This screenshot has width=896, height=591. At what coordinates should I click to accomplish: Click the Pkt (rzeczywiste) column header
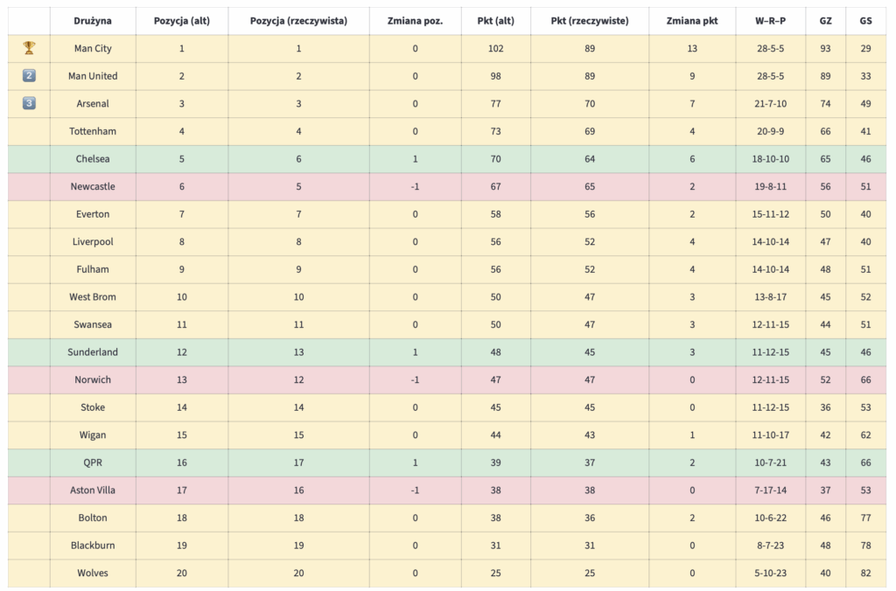tap(590, 20)
